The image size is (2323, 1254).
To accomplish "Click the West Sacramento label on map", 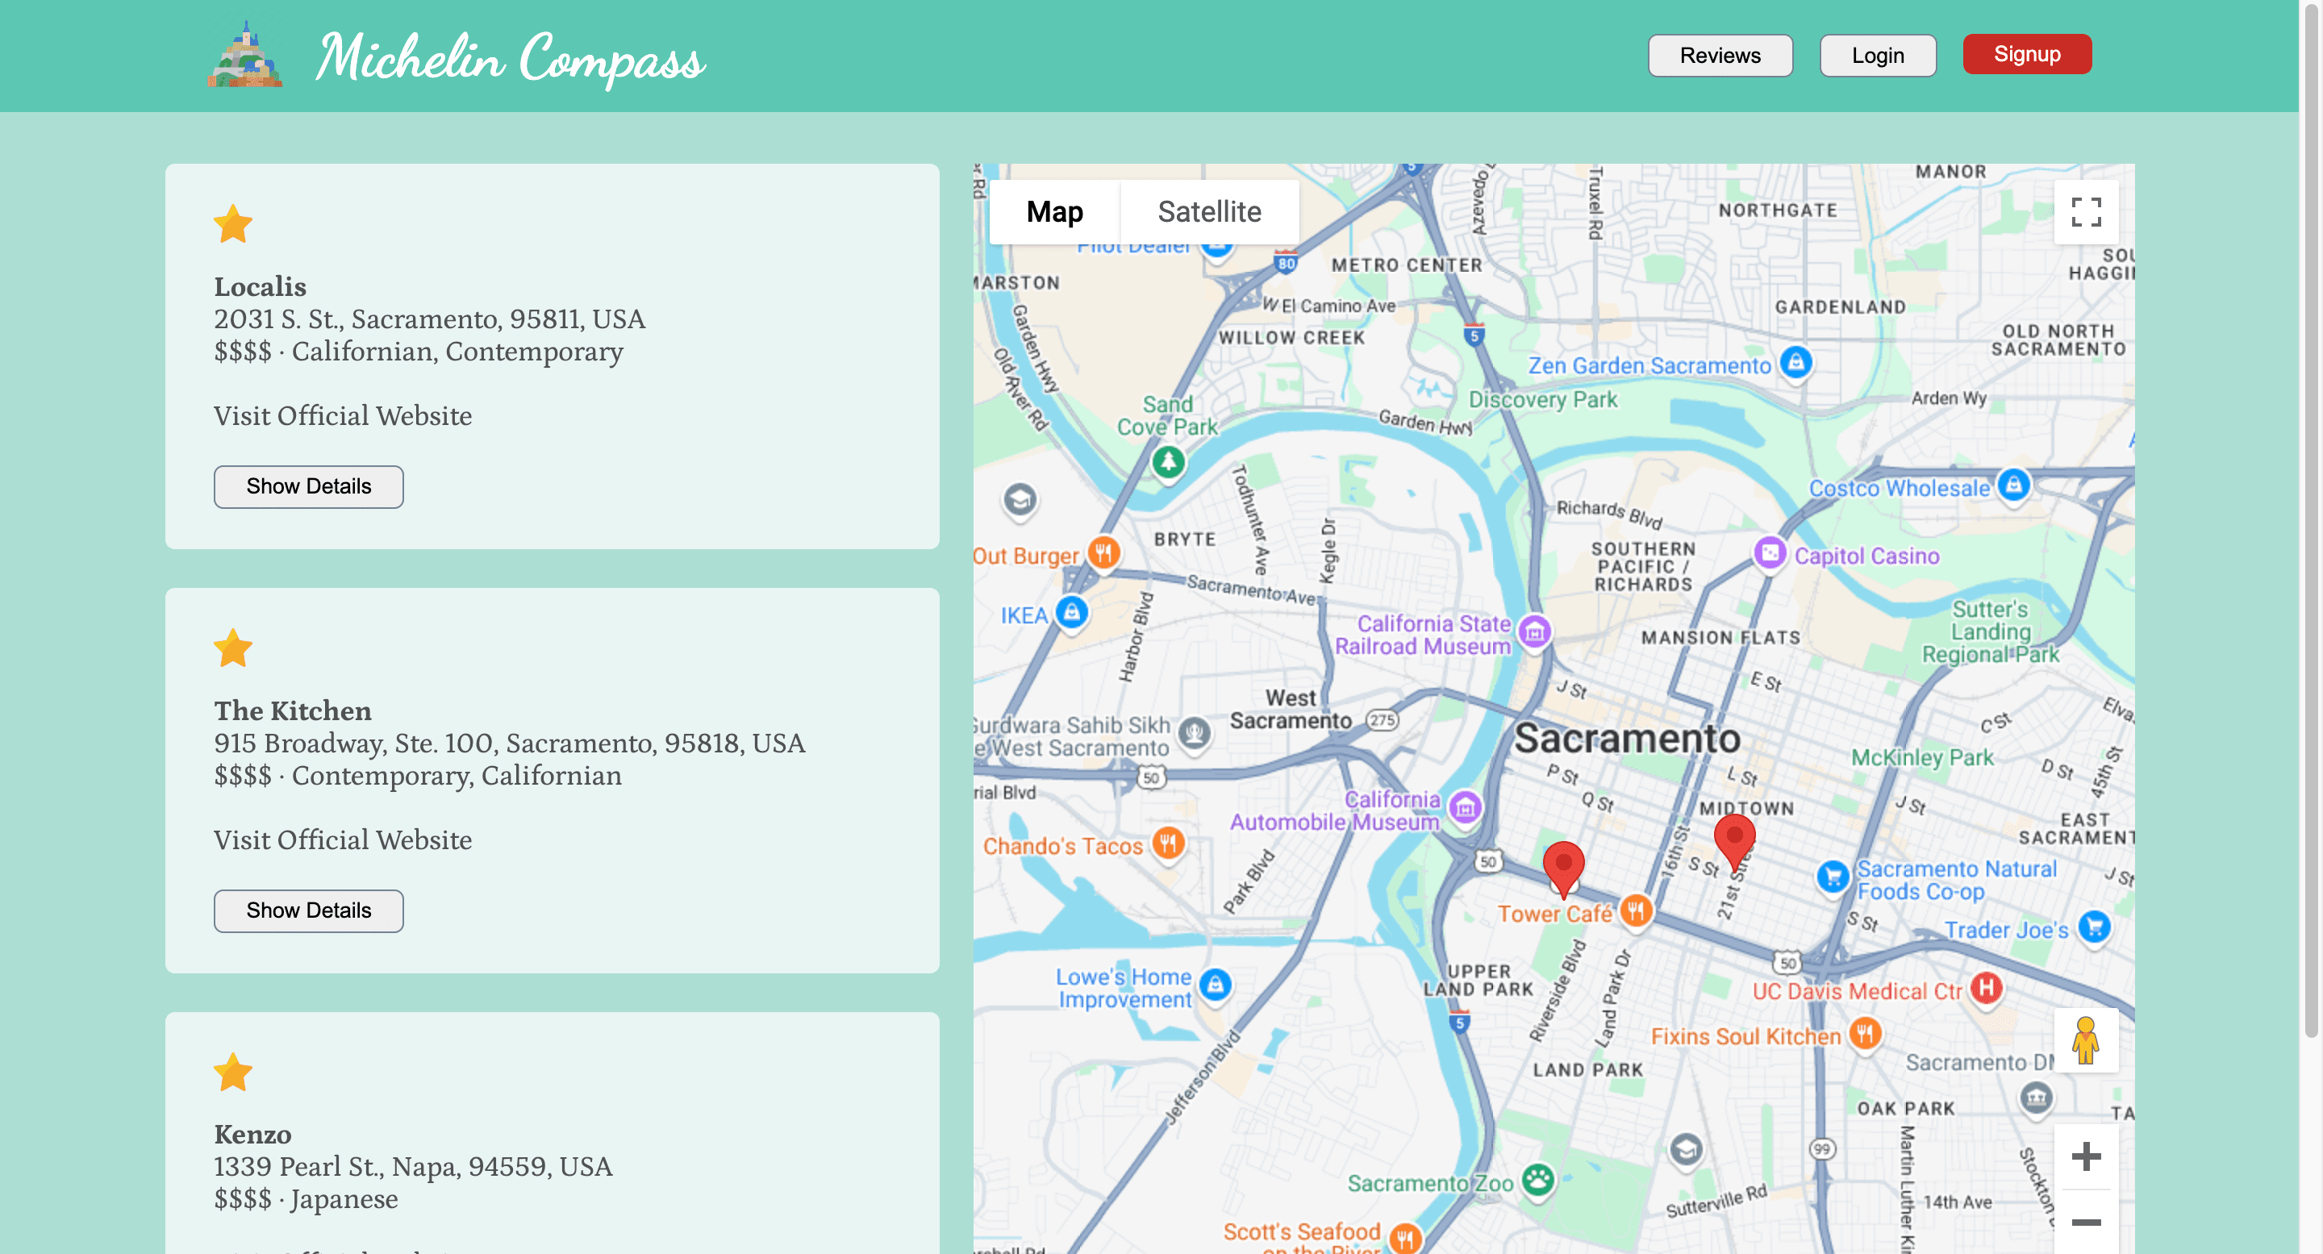I will 1291,710.
